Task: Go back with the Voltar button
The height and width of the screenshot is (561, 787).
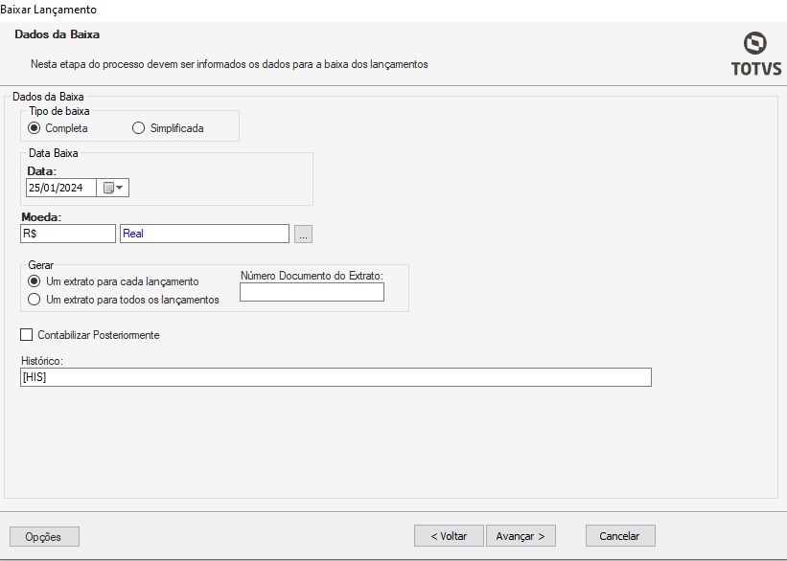Action: (x=449, y=536)
